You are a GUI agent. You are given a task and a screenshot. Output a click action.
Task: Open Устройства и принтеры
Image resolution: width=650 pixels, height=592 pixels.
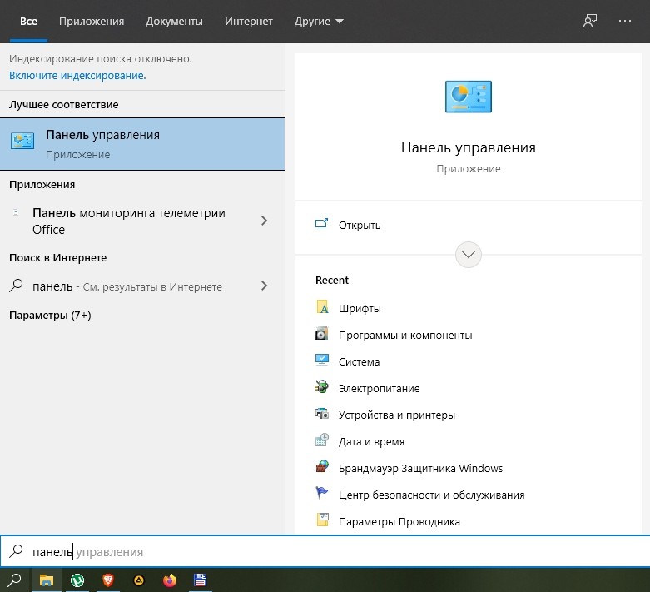click(x=396, y=415)
